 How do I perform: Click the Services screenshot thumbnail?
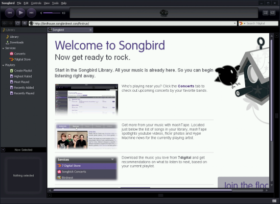pos(86,168)
